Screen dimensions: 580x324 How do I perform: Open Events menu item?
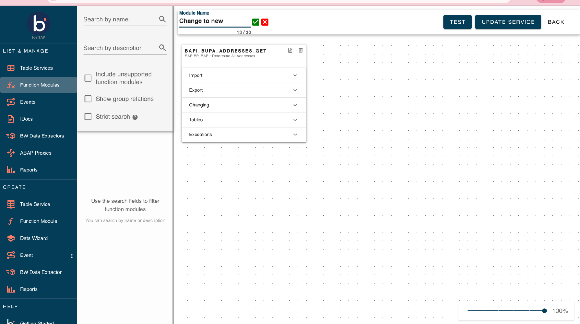point(39,102)
